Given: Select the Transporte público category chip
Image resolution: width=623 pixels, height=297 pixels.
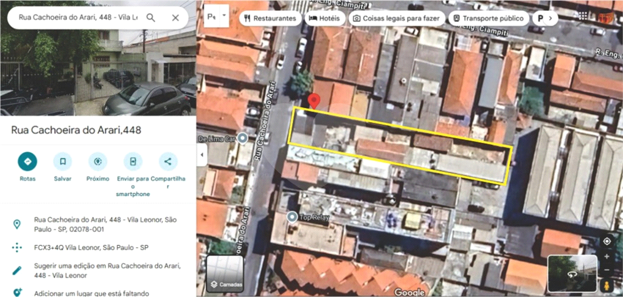Looking at the screenshot, I should click(487, 18).
